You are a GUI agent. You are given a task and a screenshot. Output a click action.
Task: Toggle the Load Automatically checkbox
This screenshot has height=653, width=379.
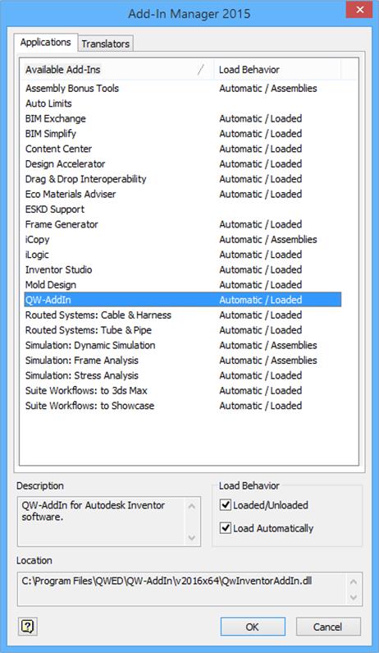(226, 528)
